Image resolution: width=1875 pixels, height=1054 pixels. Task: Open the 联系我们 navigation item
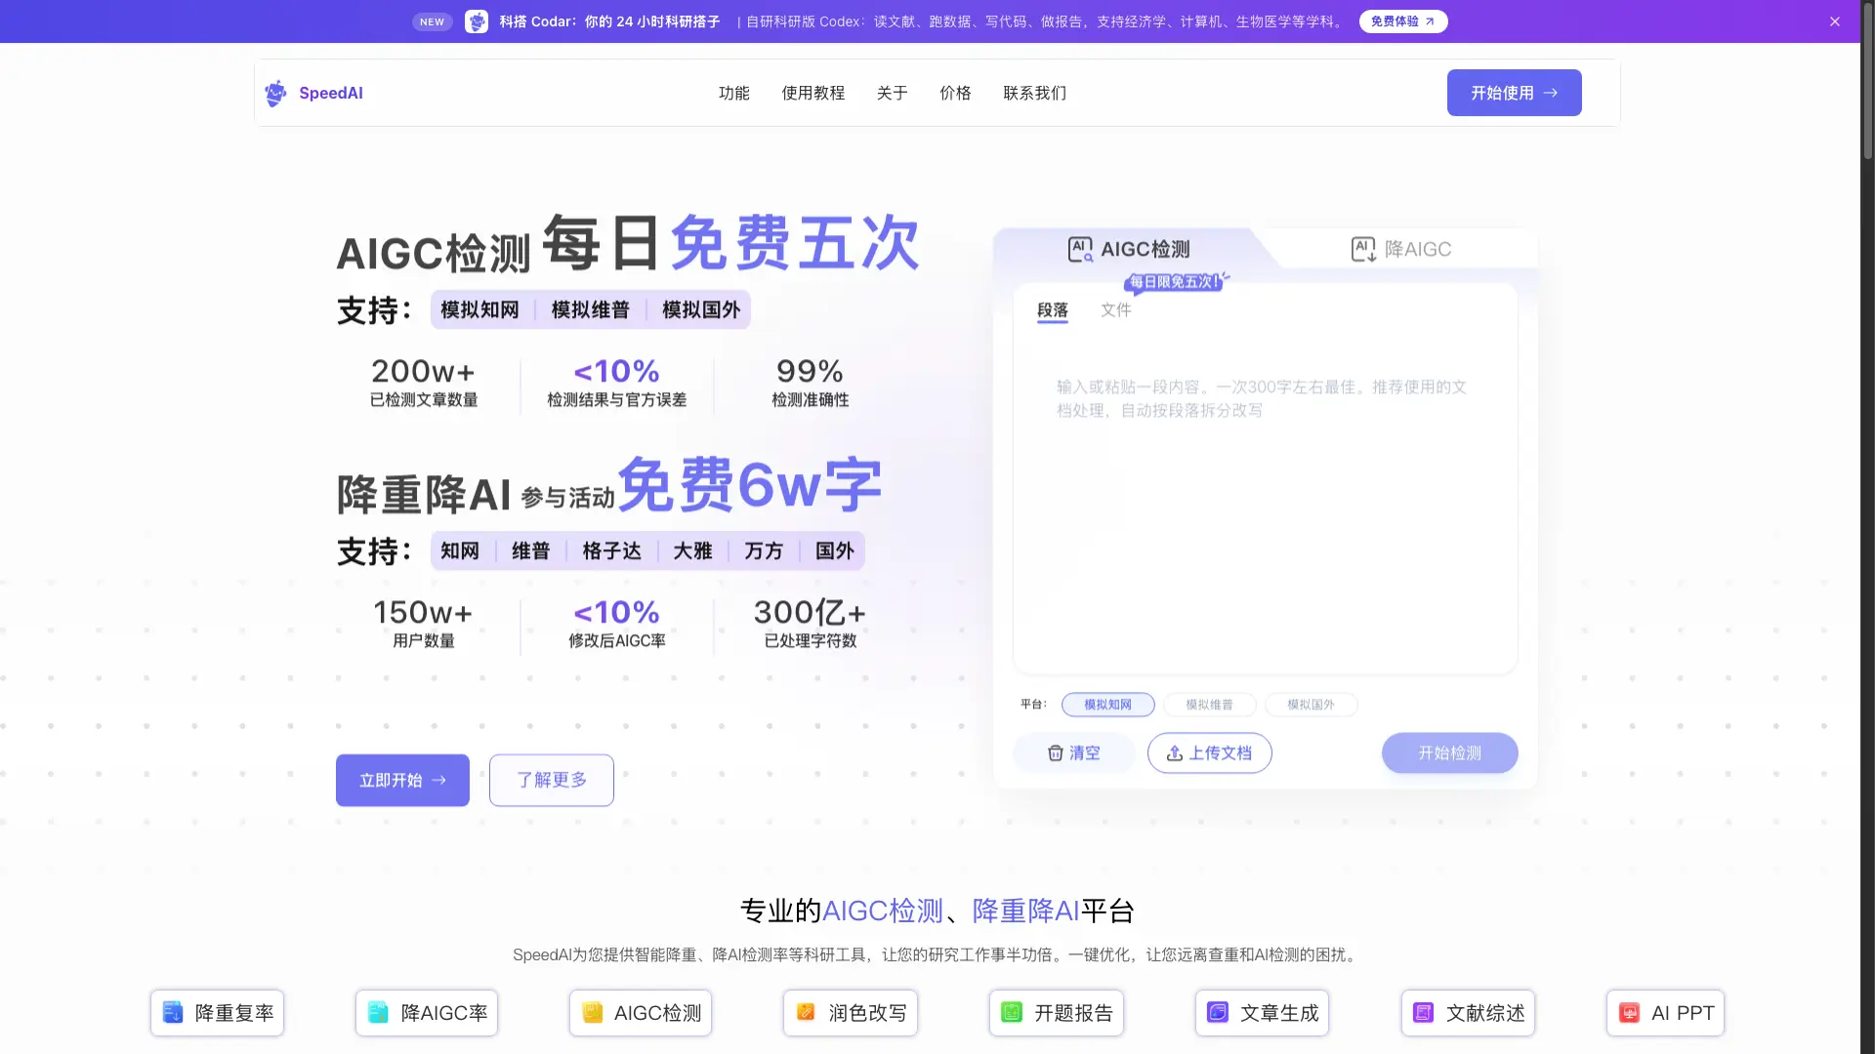[x=1035, y=93]
